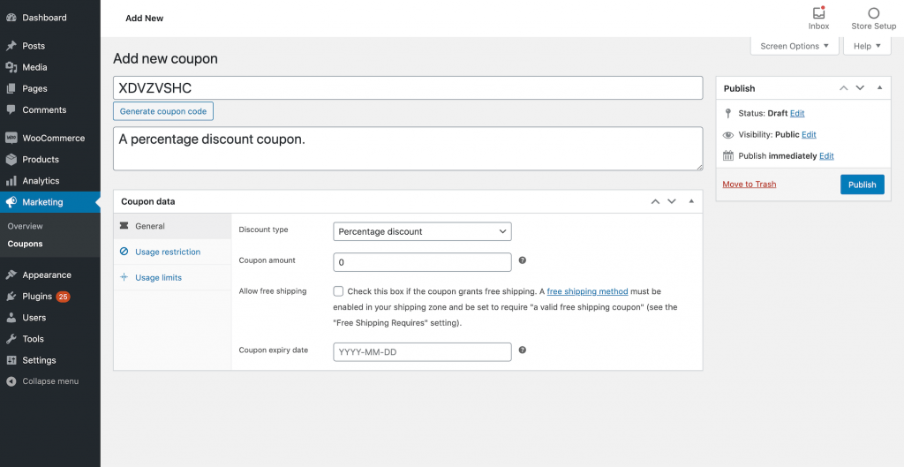Collapse the admin sidebar menu
This screenshot has width=904, height=467.
49,381
